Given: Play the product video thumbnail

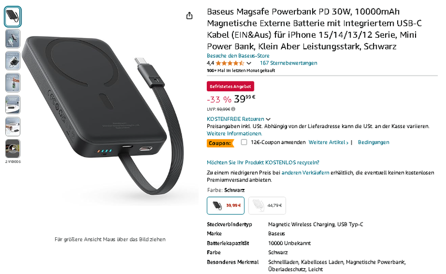Looking at the screenshot, I should [13, 149].
